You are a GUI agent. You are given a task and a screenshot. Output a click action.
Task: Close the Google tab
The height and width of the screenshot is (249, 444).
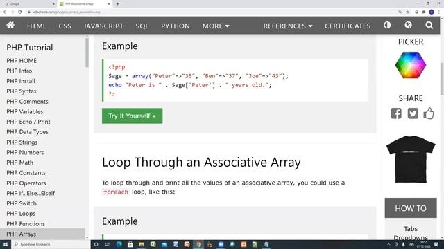tap(53, 4)
